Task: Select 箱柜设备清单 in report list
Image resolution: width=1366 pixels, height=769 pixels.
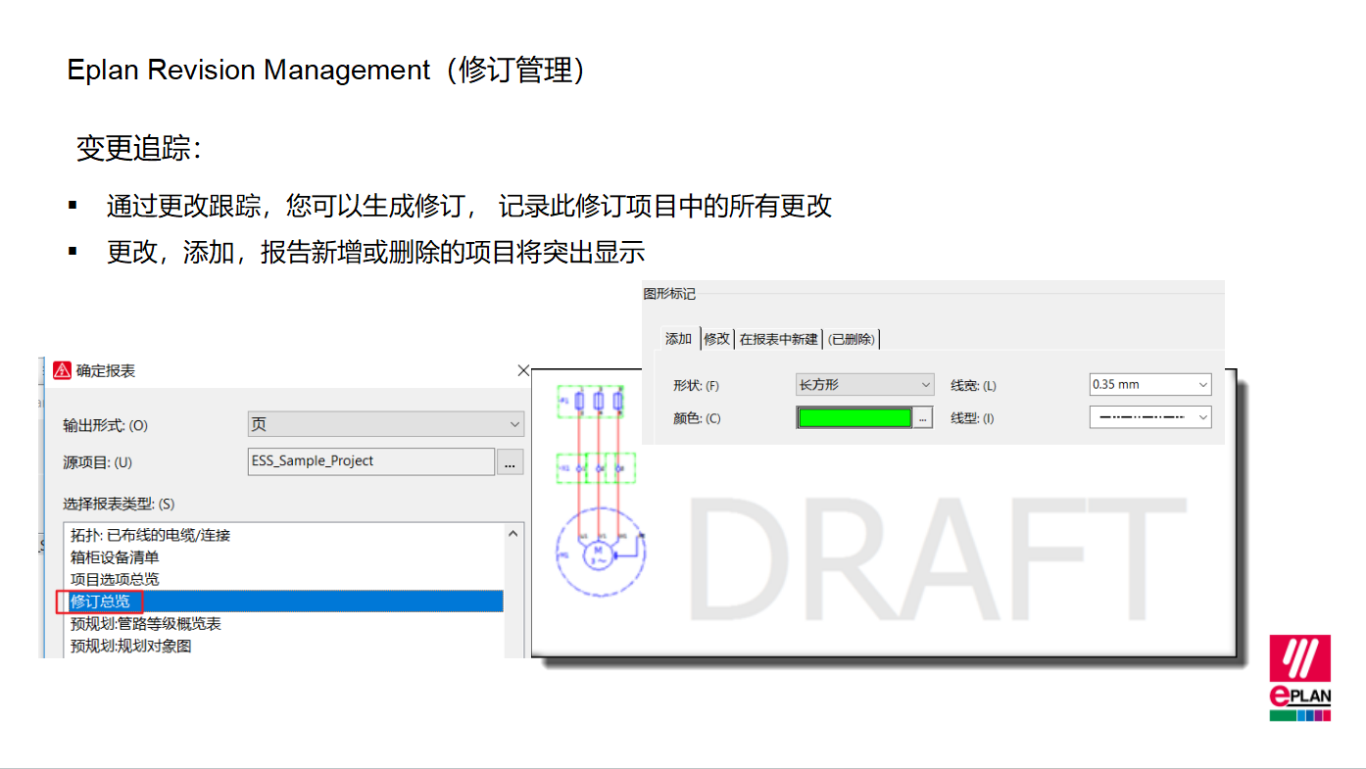Action: tap(115, 557)
